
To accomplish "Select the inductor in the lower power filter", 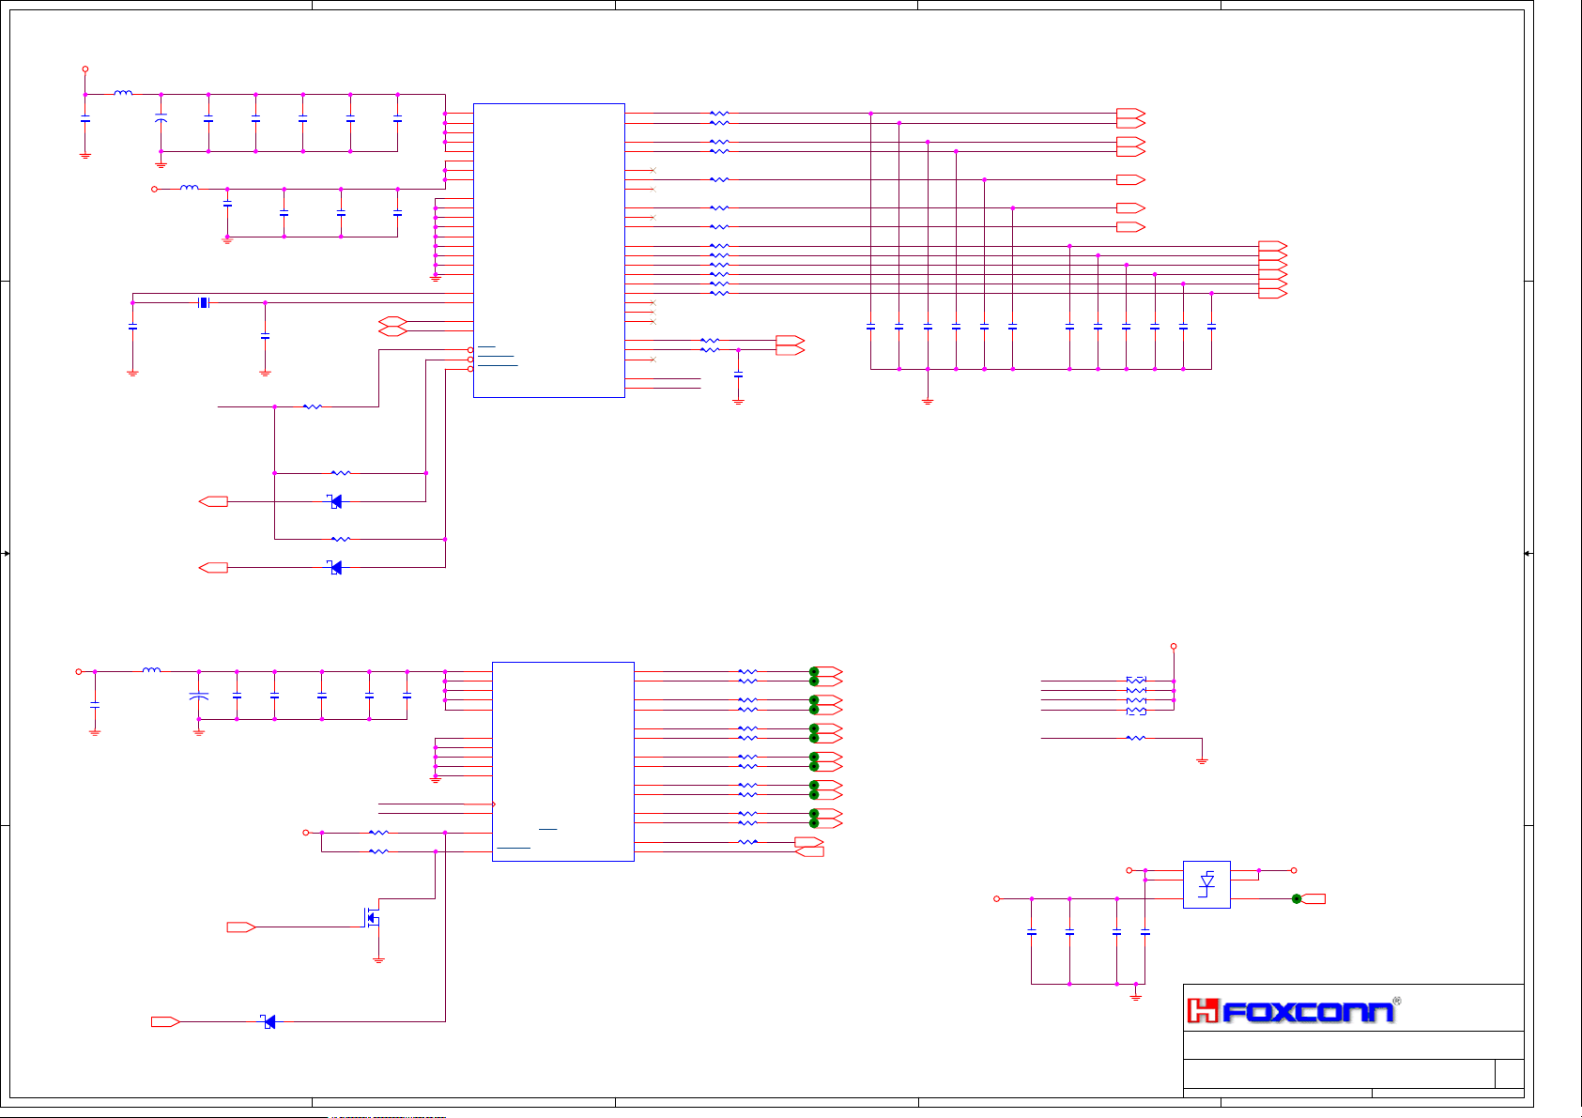I will pos(151,670).
